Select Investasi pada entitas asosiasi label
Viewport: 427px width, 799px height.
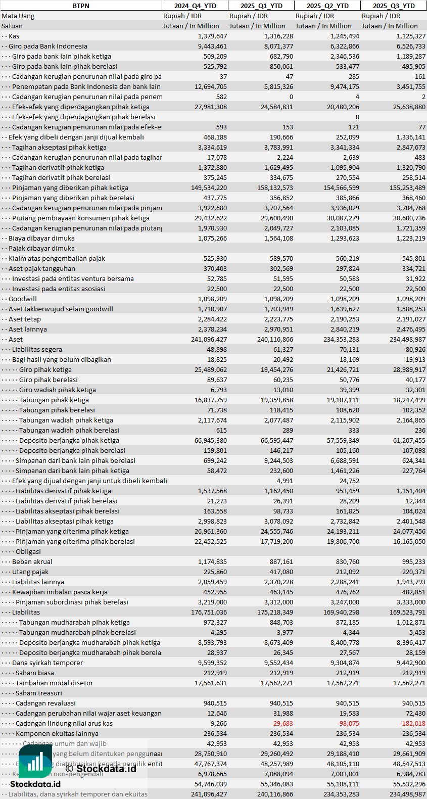click(x=59, y=289)
